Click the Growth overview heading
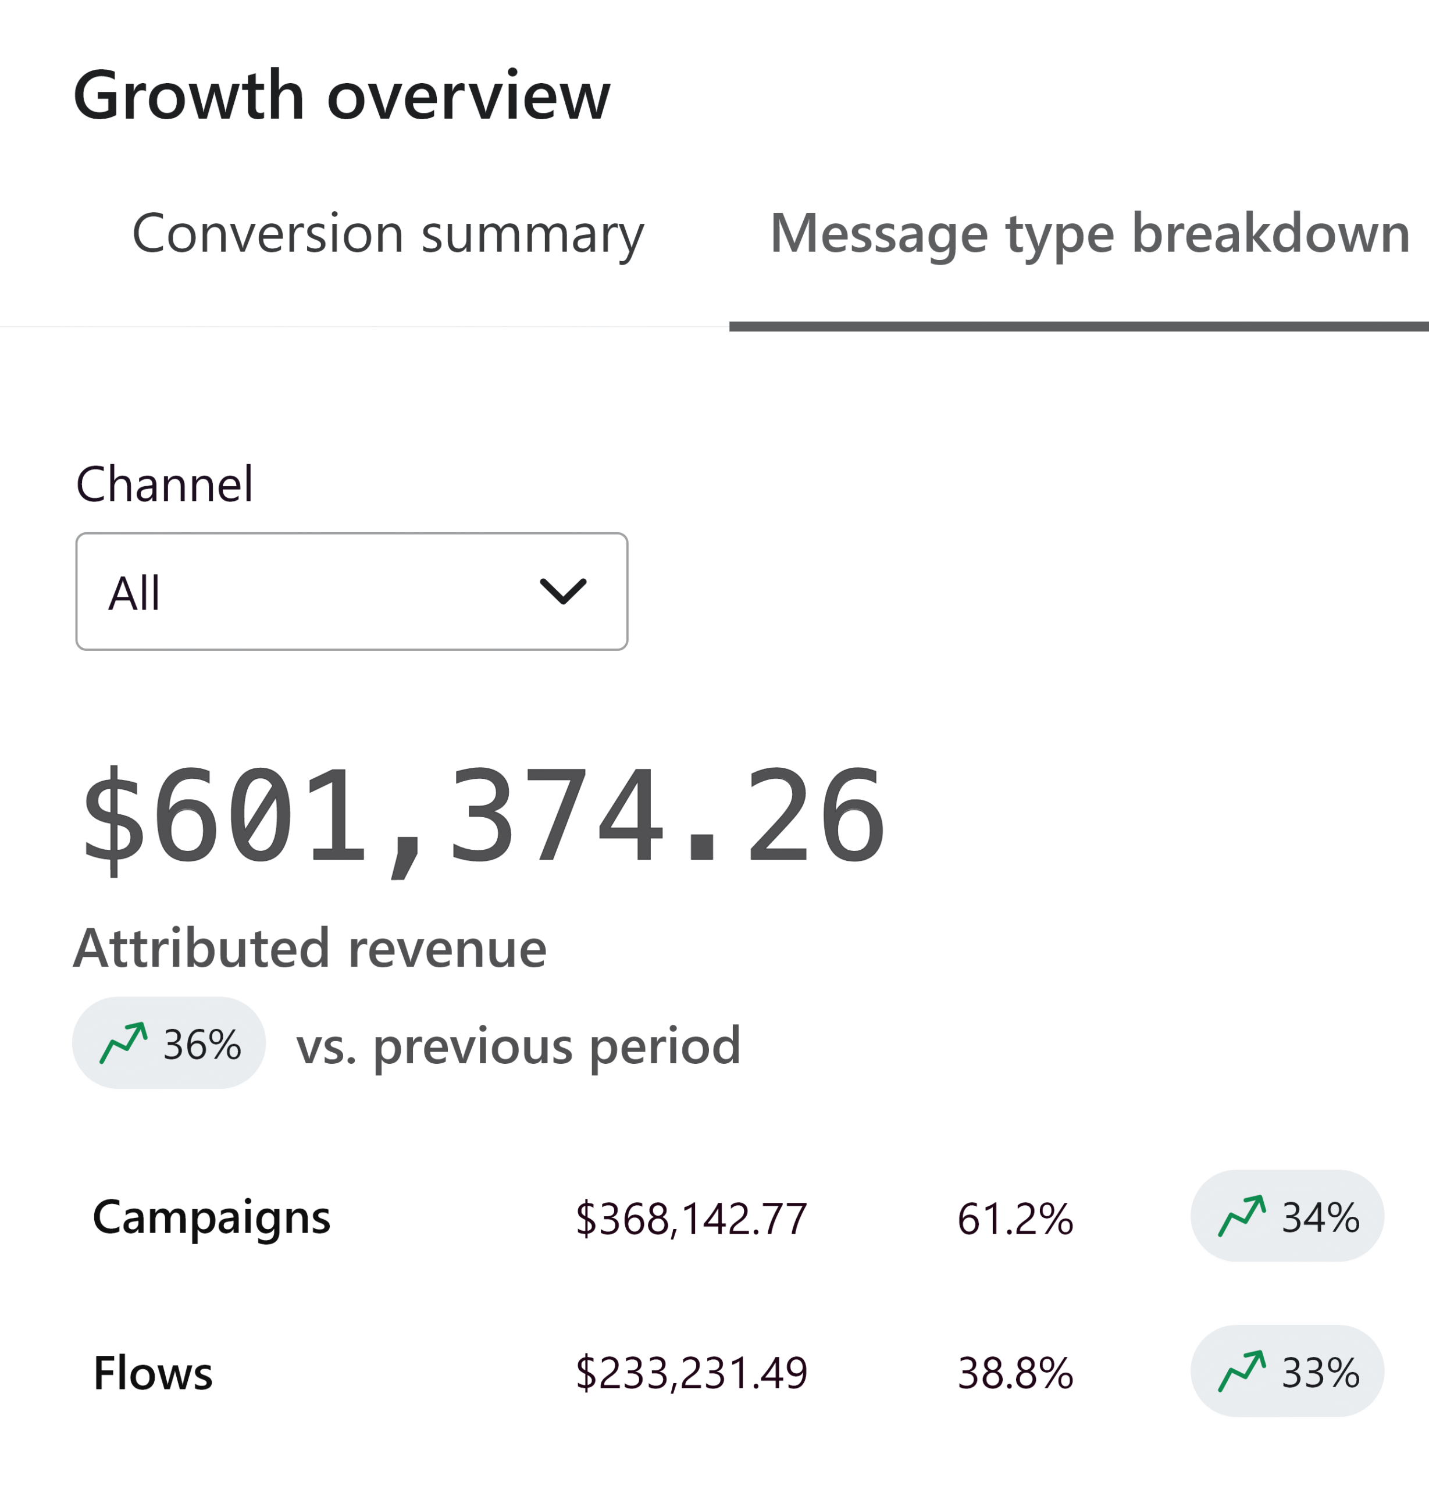 [341, 96]
